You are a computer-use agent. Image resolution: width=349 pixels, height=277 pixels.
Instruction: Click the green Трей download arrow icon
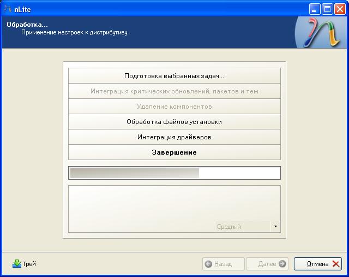(17, 264)
